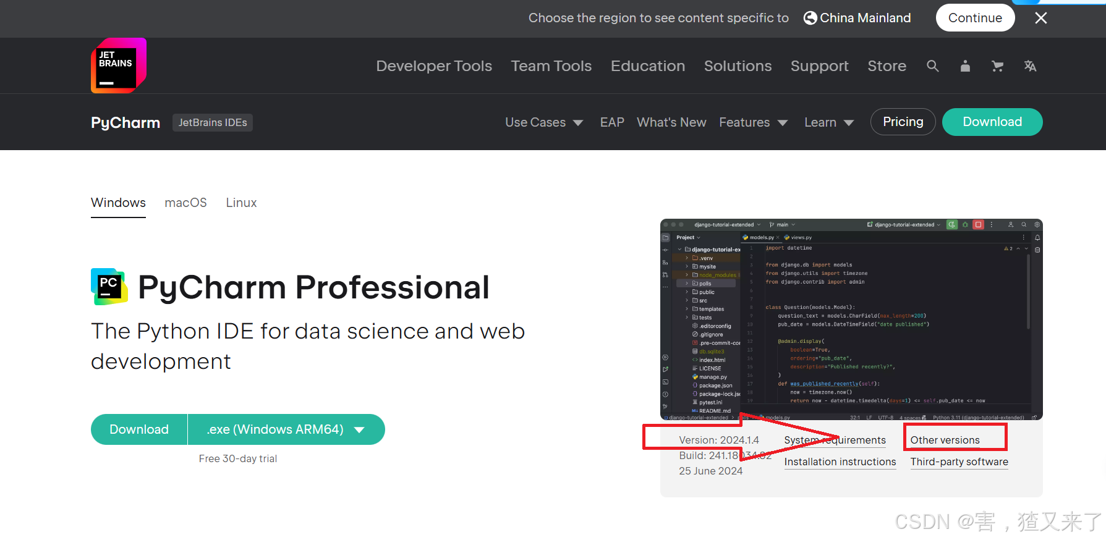The height and width of the screenshot is (540, 1106).
Task: Click the Download button for PyCharm Professional
Action: click(139, 429)
